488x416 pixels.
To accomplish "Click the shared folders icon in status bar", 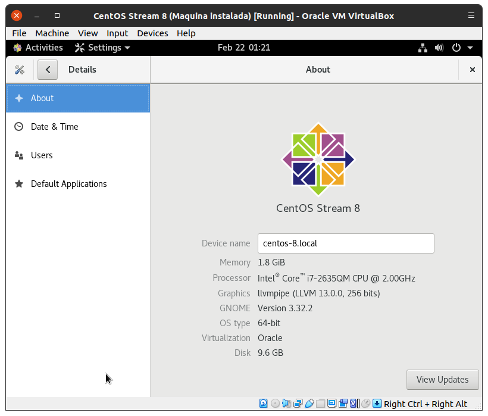I will (x=320, y=404).
